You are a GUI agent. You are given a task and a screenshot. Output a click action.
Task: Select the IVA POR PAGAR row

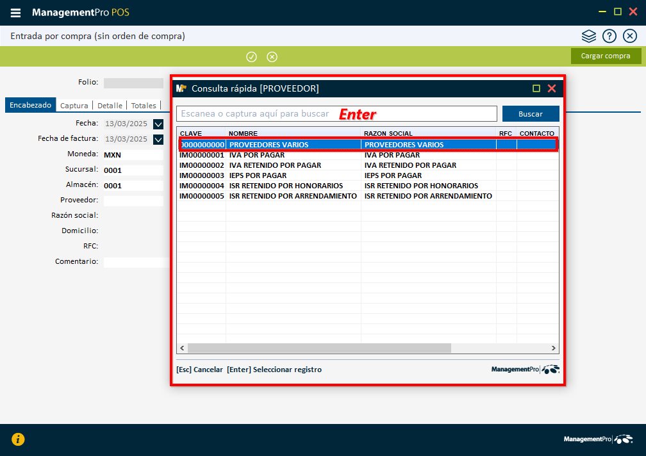tap(368, 155)
